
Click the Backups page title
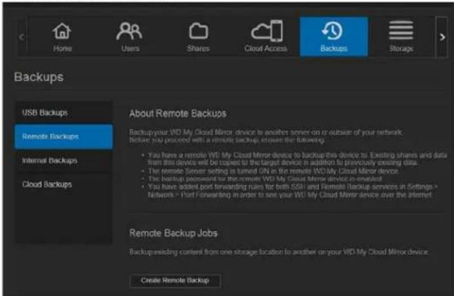coord(39,77)
